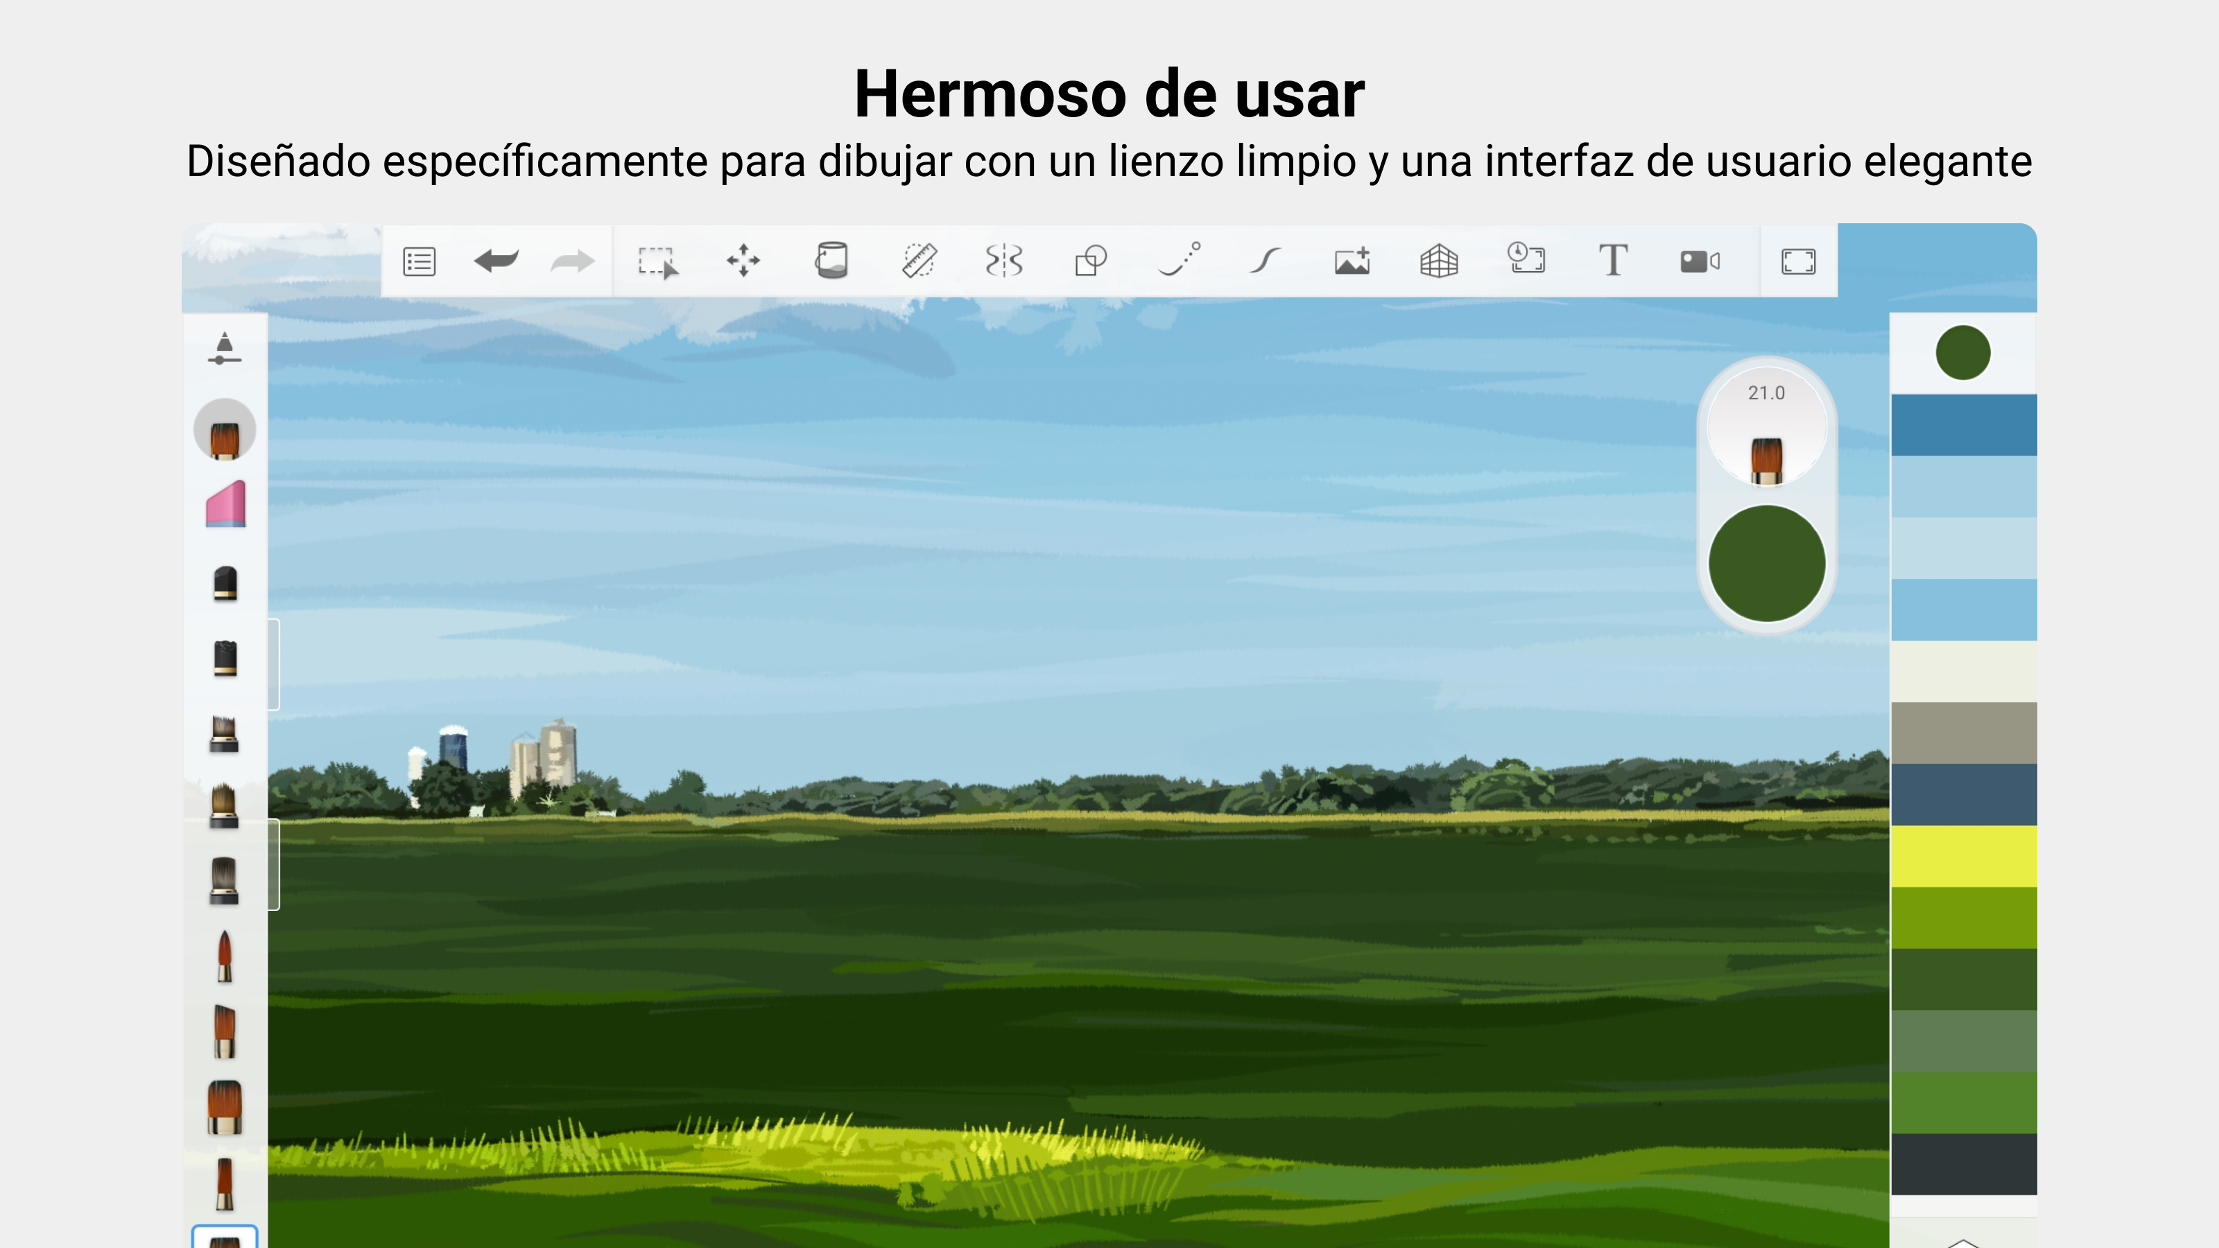Import an image with Add Image icon
The height and width of the screenshot is (1248, 2219).
1352,260
